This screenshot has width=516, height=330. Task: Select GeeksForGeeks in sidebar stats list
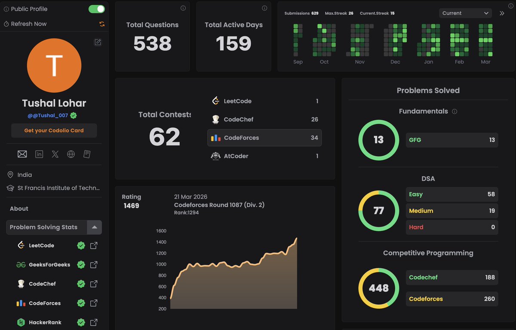coord(49,265)
